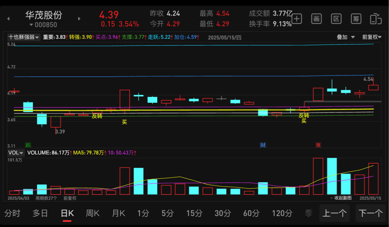
Task: Click the latest candlestick on the chart
Action: click(x=373, y=87)
